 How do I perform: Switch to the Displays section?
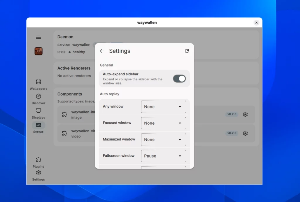(38, 114)
